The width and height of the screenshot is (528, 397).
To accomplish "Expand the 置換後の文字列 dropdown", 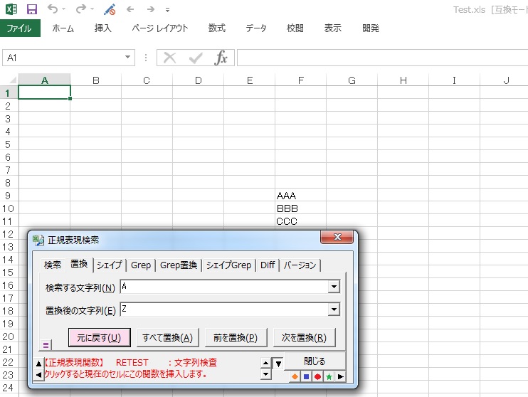I will coord(333,309).
